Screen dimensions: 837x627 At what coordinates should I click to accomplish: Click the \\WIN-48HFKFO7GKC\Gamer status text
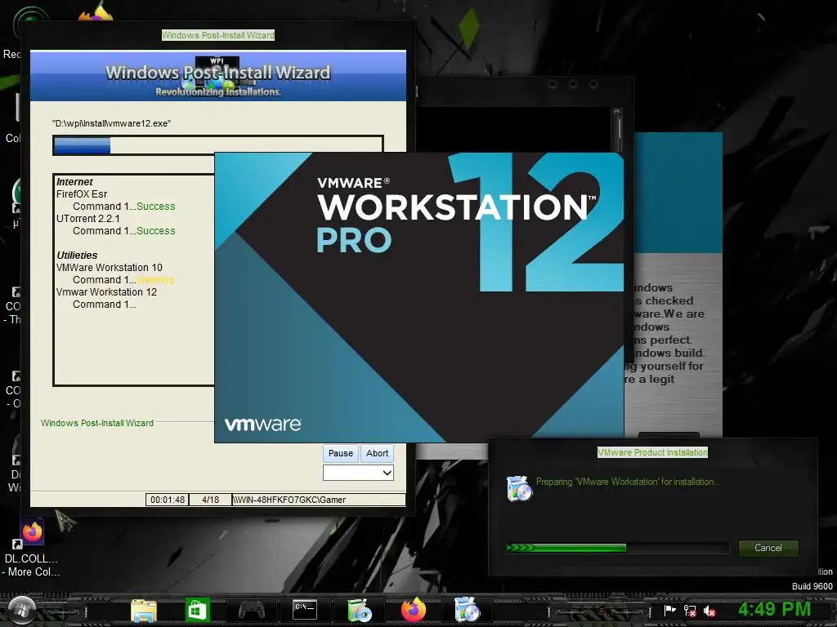coord(289,500)
